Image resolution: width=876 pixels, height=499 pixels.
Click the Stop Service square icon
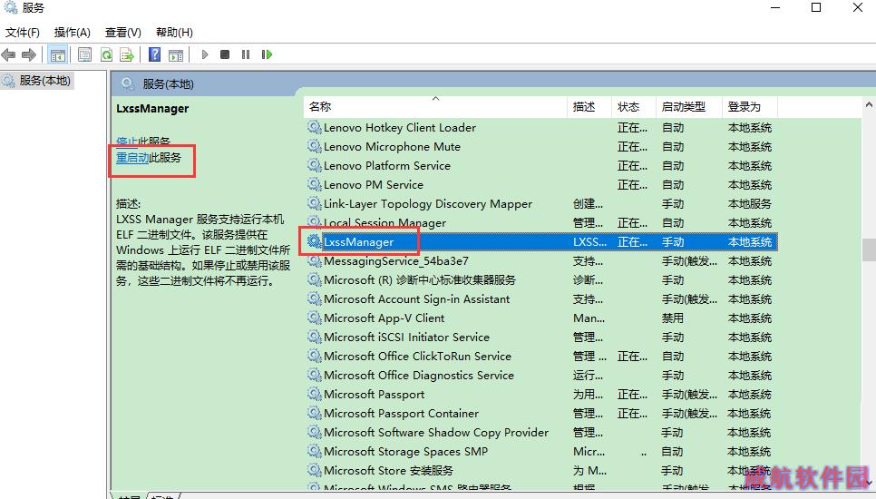(x=225, y=54)
